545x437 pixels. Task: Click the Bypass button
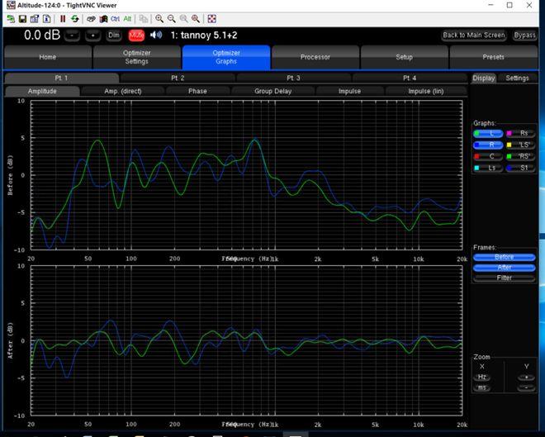tap(524, 36)
